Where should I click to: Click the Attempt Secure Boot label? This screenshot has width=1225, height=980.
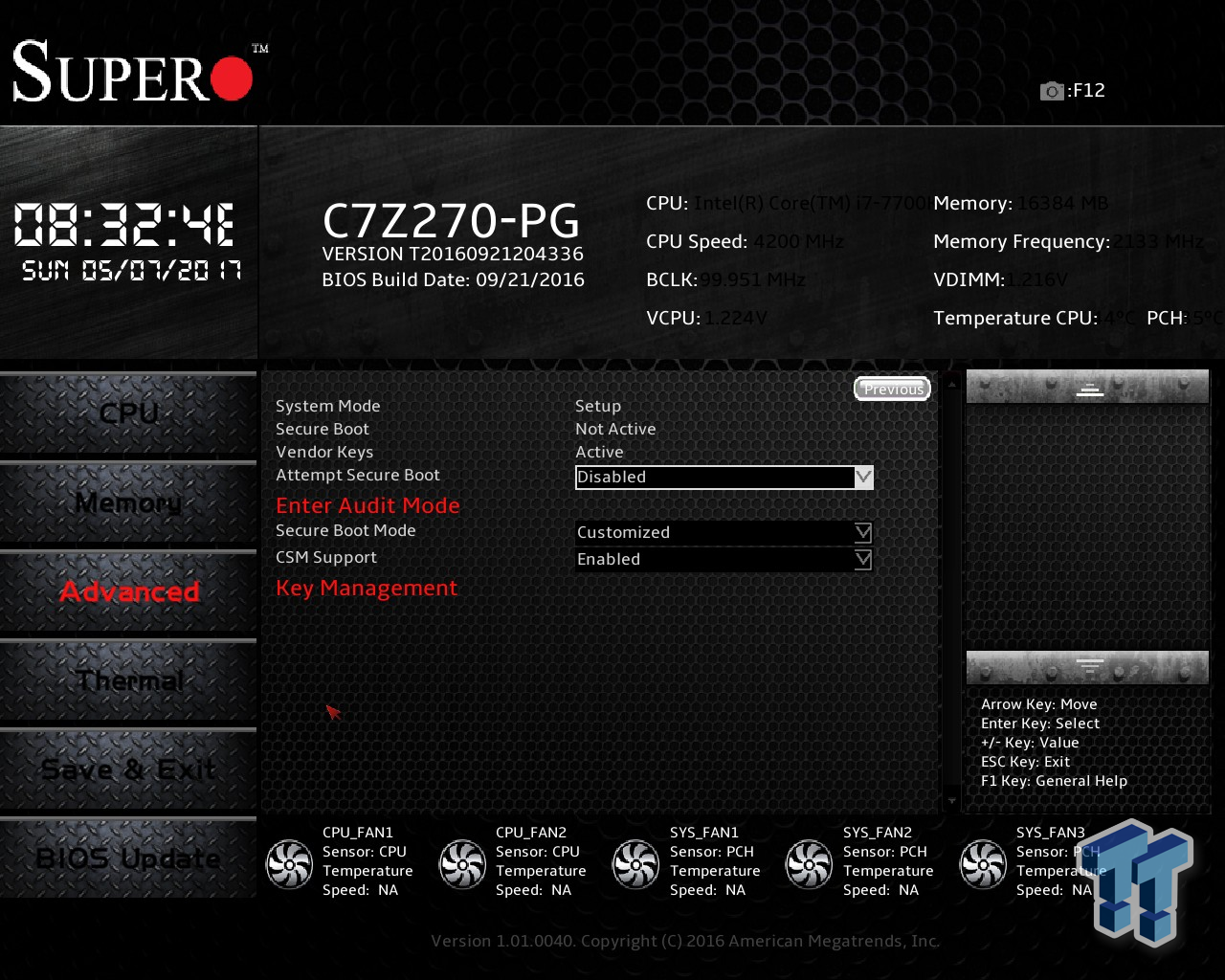click(x=358, y=476)
